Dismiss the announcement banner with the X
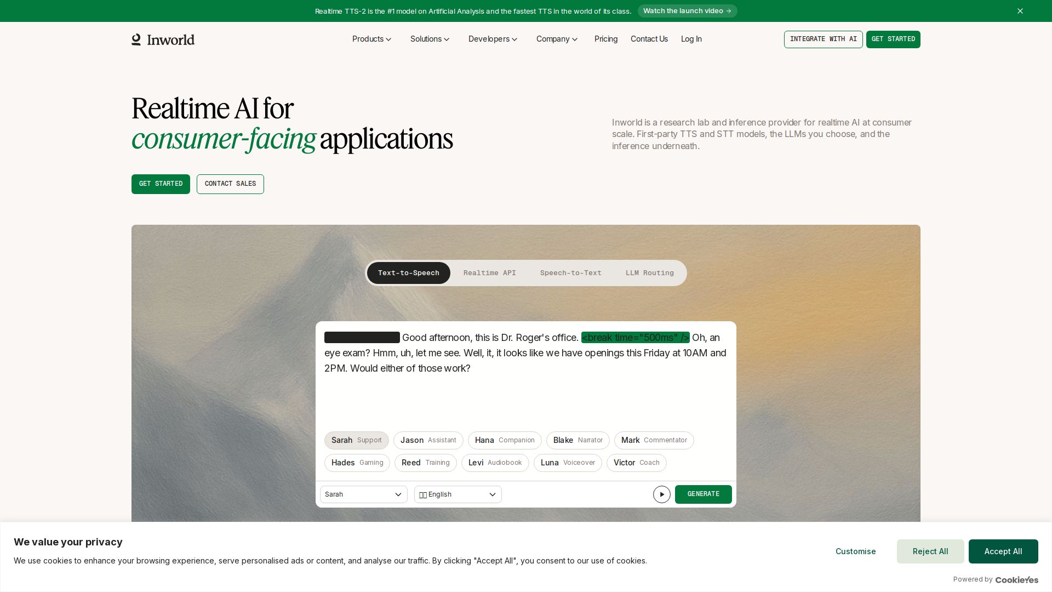 1020,11
